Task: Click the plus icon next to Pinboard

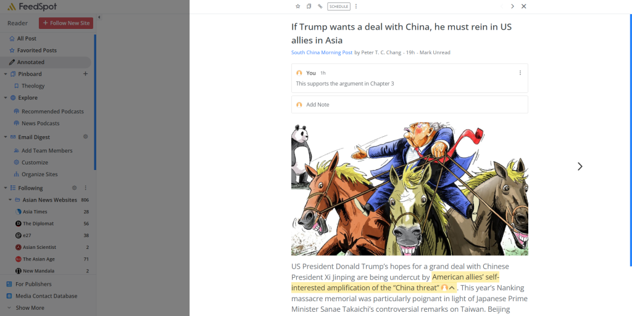Action: click(x=85, y=74)
